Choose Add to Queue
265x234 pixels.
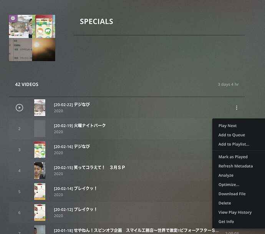coord(232,135)
